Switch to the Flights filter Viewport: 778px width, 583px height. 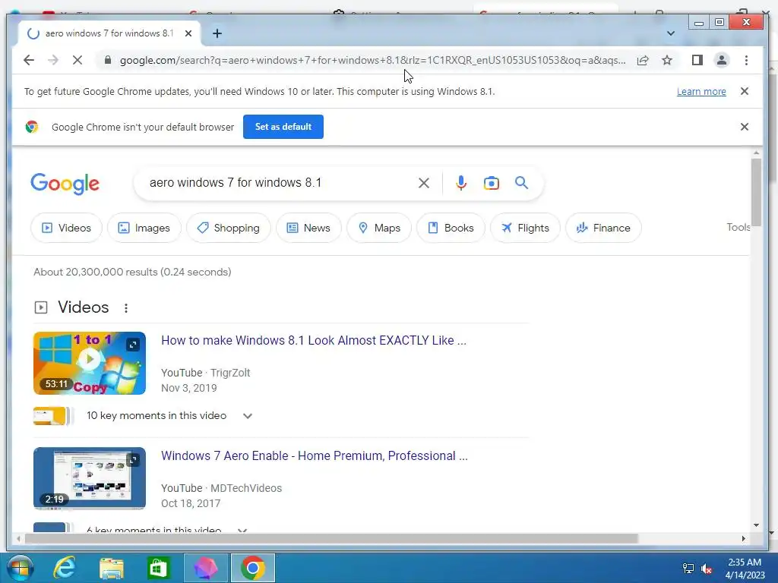pyautogui.click(x=525, y=228)
